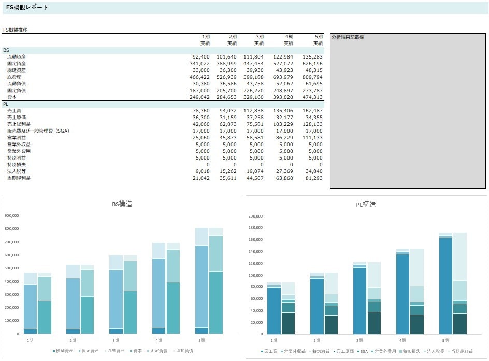489x361 pixels.
Task: Select the 流動負債 legend entry in BS chart
Action: tap(183, 351)
